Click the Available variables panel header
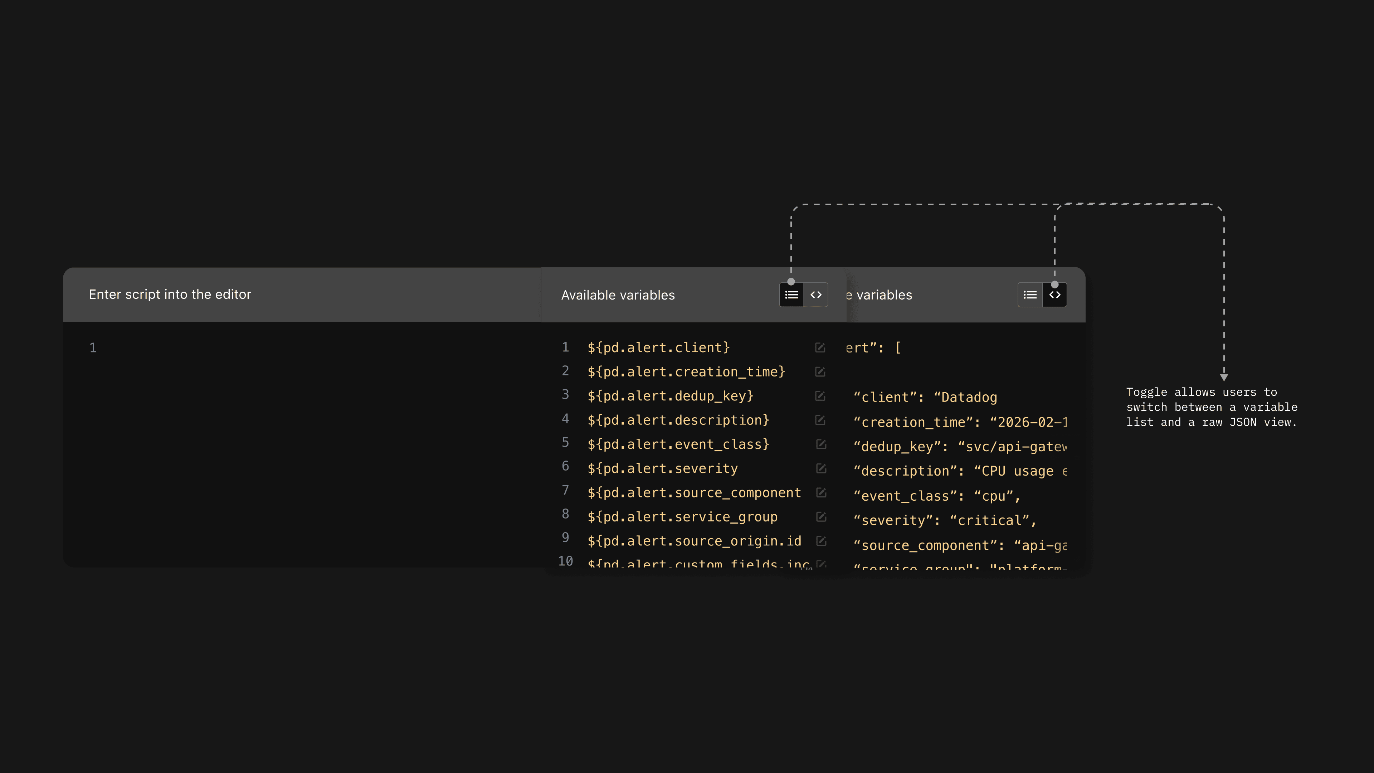This screenshot has width=1374, height=773. point(618,295)
